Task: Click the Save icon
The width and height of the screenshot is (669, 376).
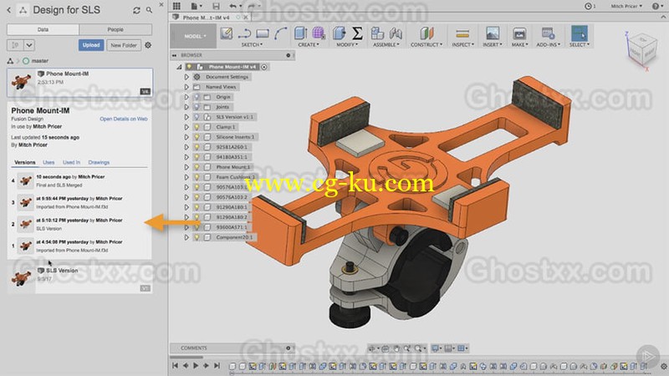Action: (x=216, y=6)
